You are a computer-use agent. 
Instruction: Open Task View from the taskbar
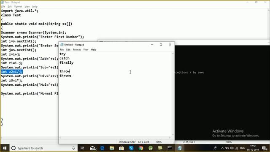(x=82, y=148)
